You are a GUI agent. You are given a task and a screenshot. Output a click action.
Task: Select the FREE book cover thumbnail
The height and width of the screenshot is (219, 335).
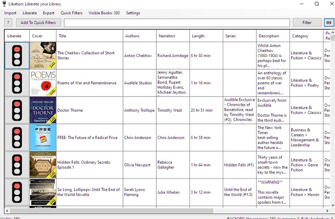pyautogui.click(x=43, y=137)
